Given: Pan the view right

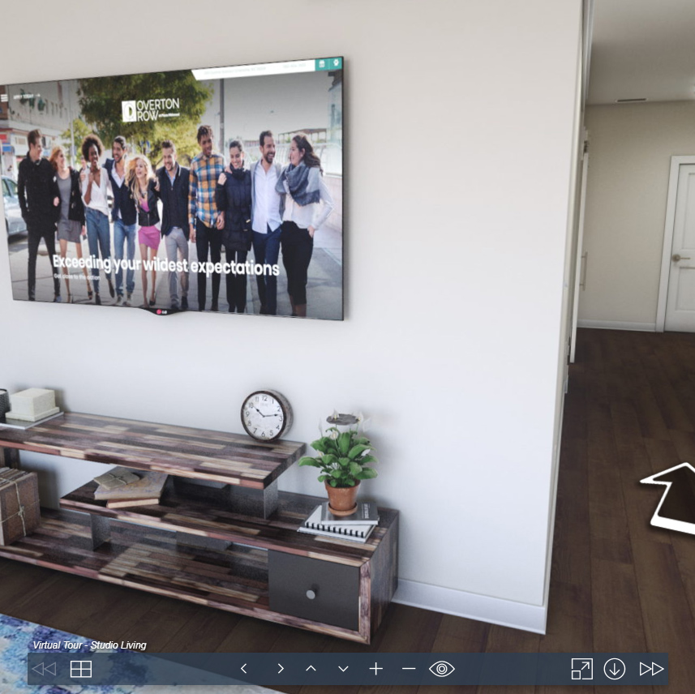Looking at the screenshot, I should click(x=281, y=668).
